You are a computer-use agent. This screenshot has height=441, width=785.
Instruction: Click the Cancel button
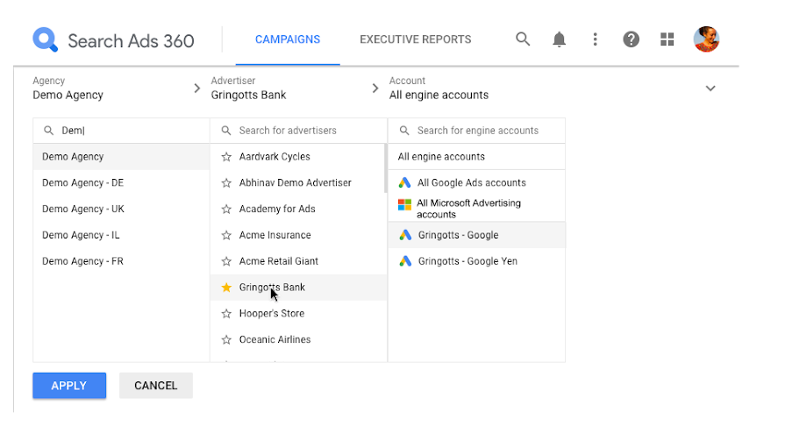coord(156,386)
